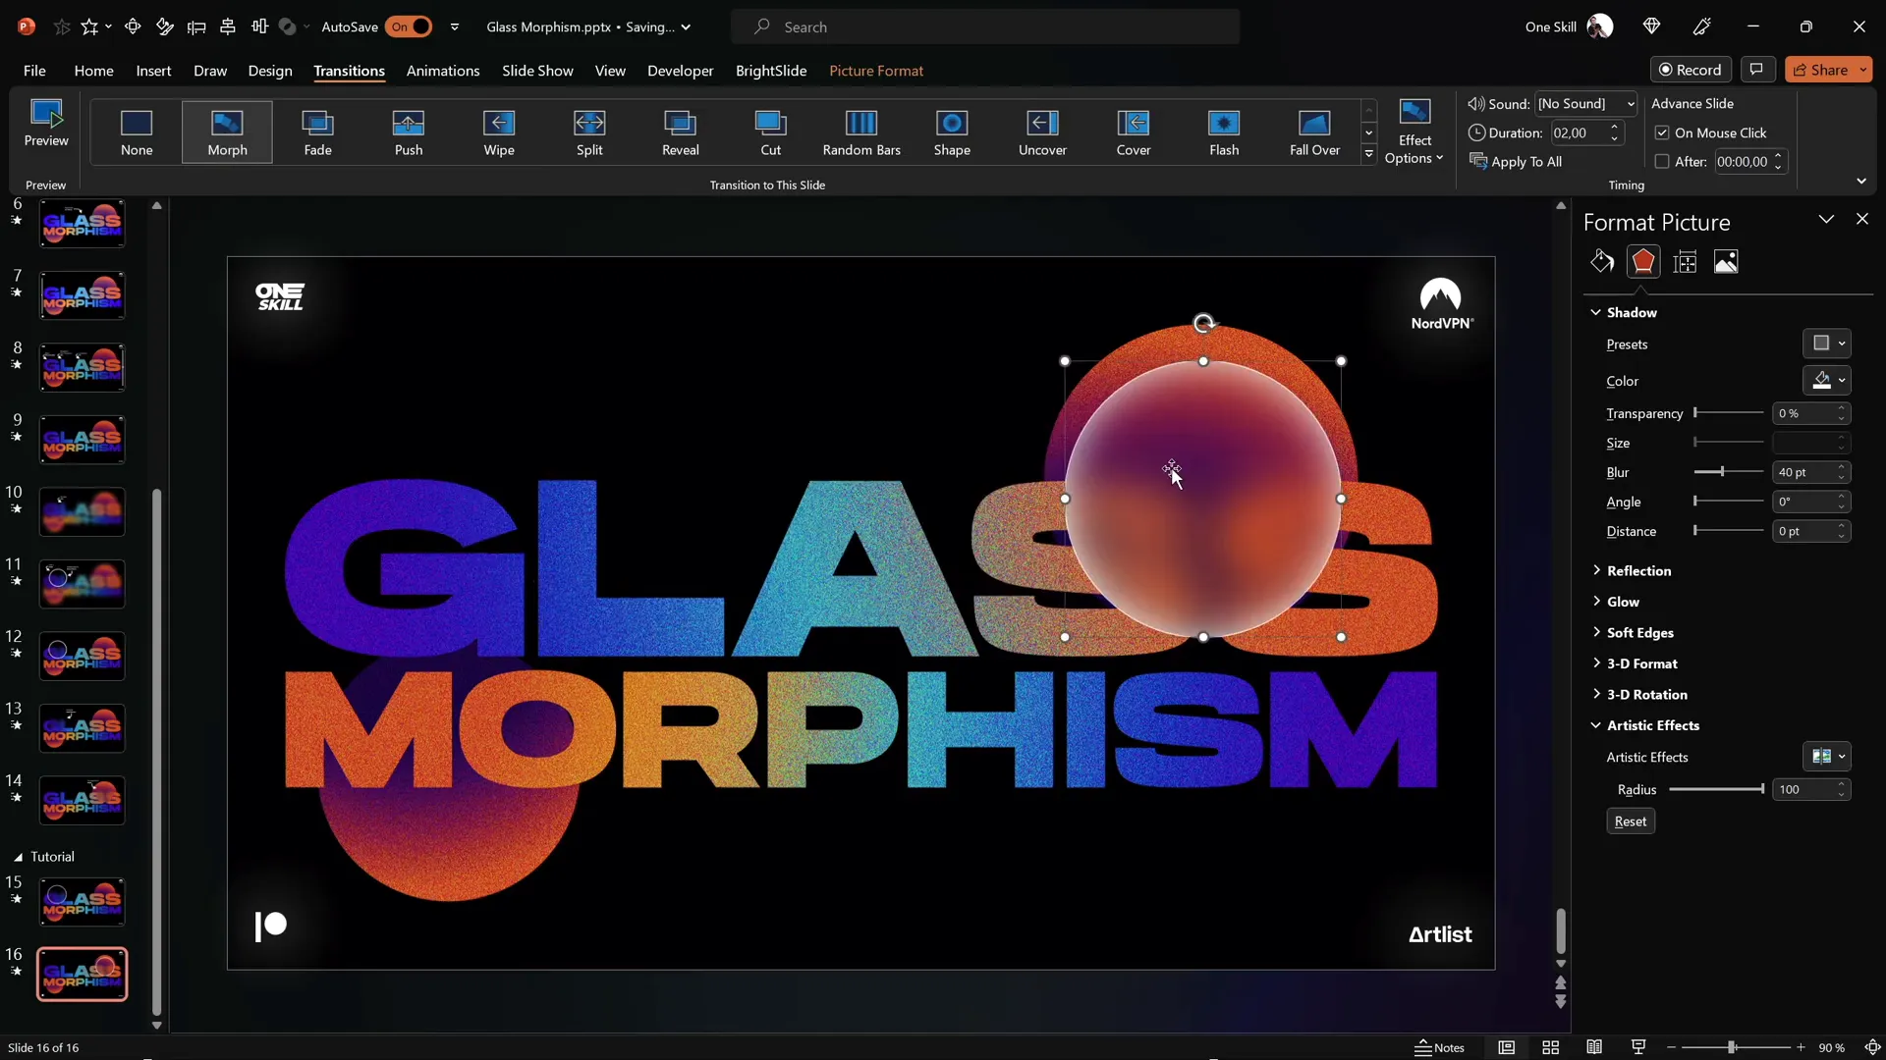This screenshot has height=1060, width=1886.
Task: Start Slide Show from status bar
Action: tap(1637, 1047)
